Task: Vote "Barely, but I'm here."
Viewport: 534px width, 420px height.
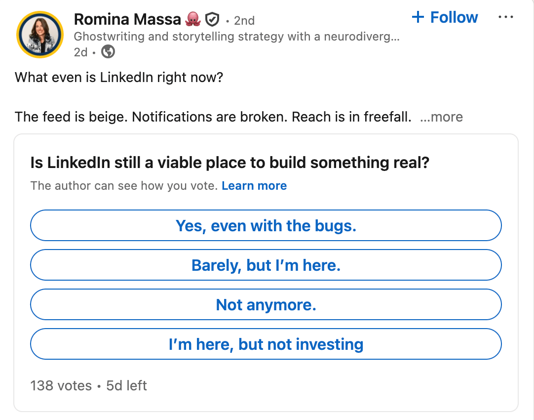Action: (x=266, y=265)
